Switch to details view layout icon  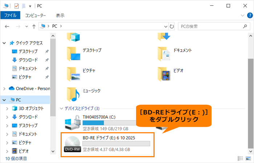click(x=240, y=158)
